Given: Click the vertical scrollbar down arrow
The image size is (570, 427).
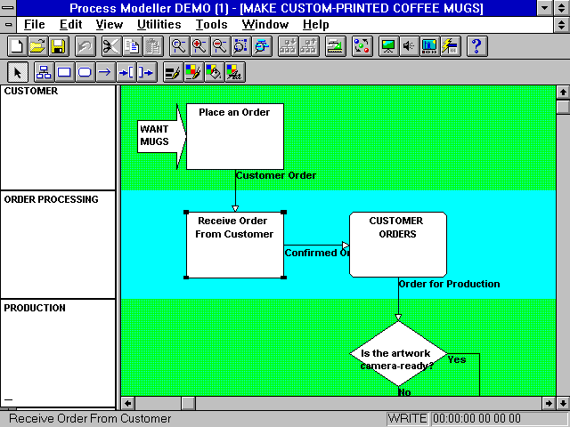Looking at the screenshot, I should 562,389.
